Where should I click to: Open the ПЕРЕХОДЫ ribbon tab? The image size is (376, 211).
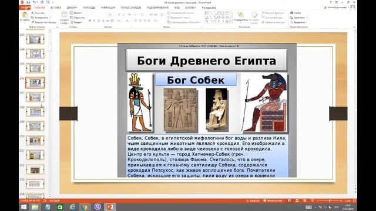[x=89, y=8]
